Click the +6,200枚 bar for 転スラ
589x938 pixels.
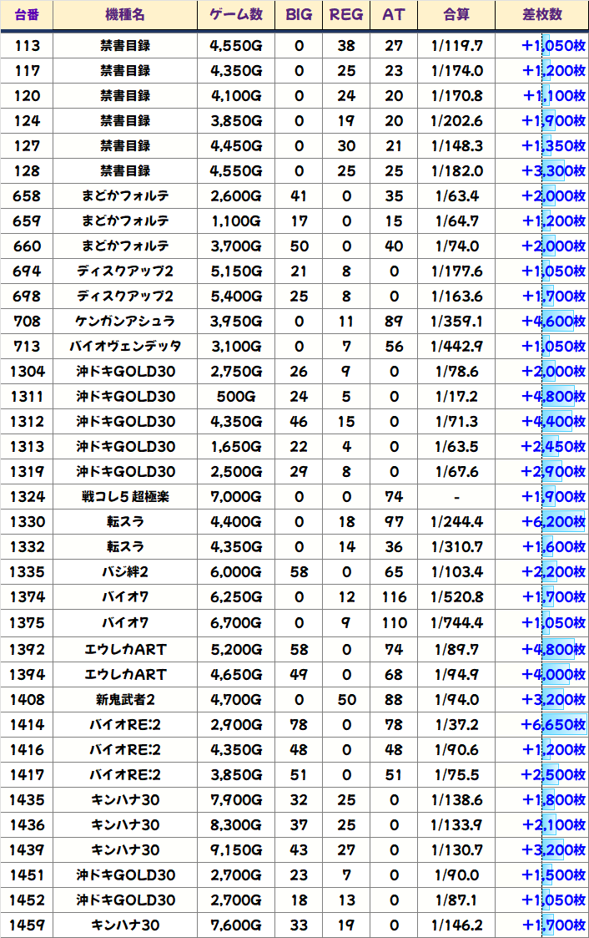pos(553,522)
